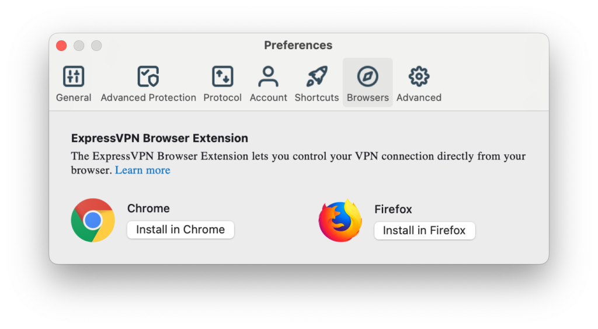
Task: Open the Shortcuts rocket icon
Action: click(317, 77)
